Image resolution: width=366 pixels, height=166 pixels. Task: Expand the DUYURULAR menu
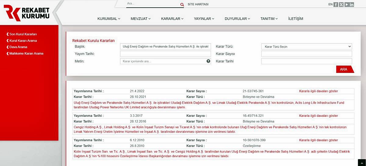click(x=237, y=19)
